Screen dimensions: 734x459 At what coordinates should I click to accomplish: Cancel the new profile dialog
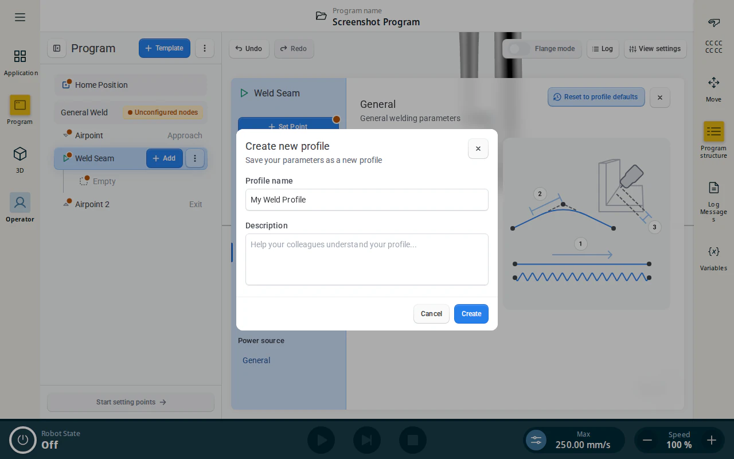(x=431, y=314)
